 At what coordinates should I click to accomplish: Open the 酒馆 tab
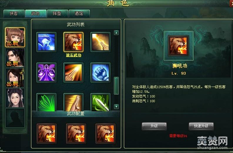click(79, 14)
